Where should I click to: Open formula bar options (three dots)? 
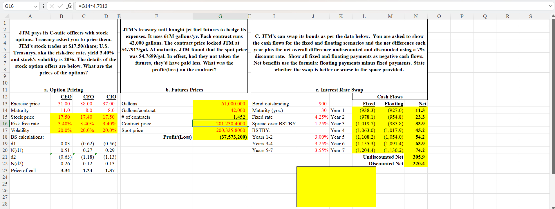43,6
